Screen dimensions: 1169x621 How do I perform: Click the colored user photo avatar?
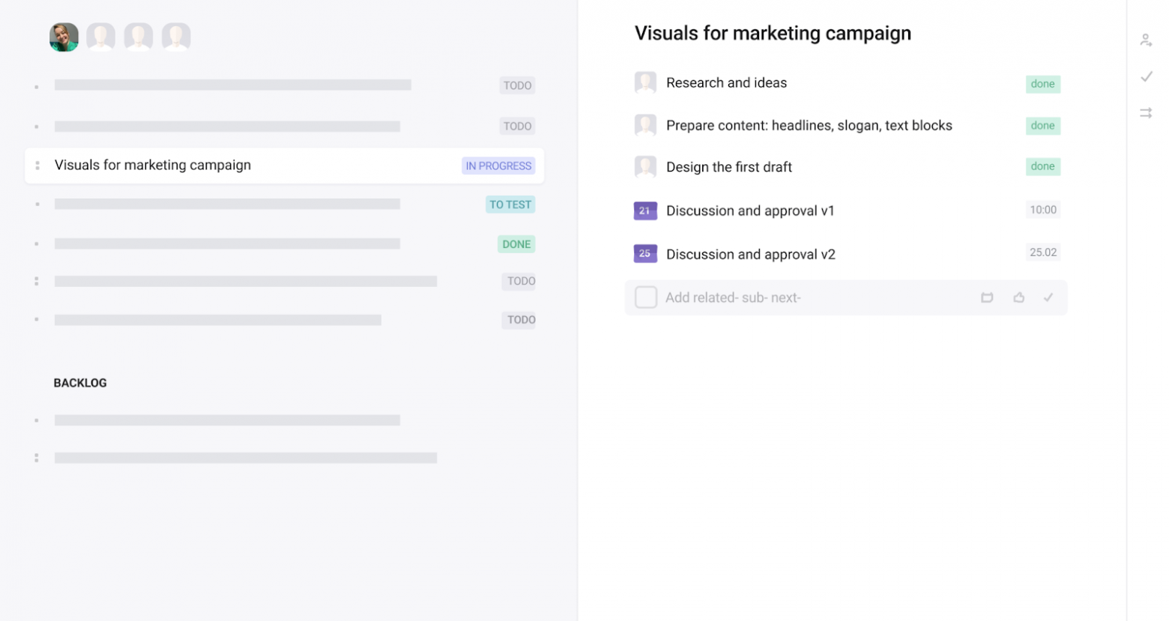[64, 37]
